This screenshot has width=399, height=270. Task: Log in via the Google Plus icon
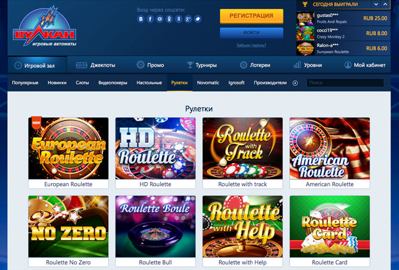(188, 19)
